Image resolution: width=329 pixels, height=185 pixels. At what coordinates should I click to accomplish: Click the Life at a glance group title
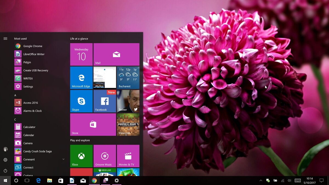[79, 39]
